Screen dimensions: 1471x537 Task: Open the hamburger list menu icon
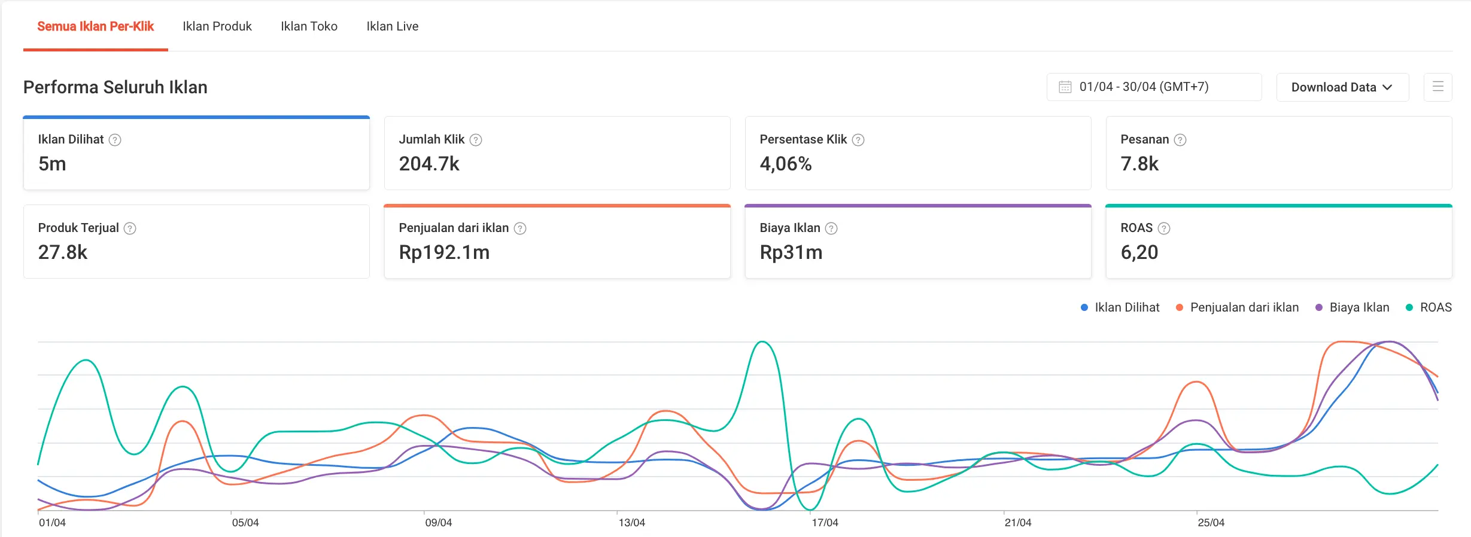pyautogui.click(x=1437, y=87)
